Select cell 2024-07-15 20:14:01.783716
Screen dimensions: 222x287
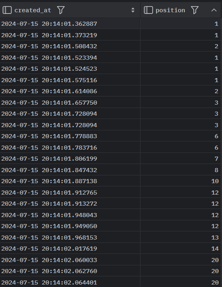pyautogui.click(x=70, y=148)
